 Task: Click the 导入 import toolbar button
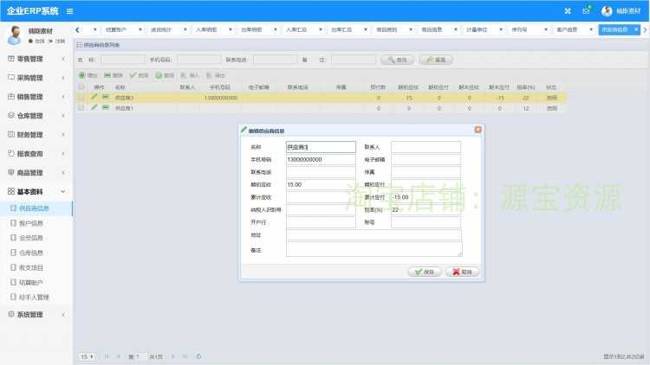coord(190,75)
